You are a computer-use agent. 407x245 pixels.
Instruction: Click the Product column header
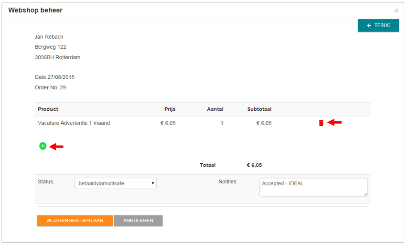(x=48, y=109)
